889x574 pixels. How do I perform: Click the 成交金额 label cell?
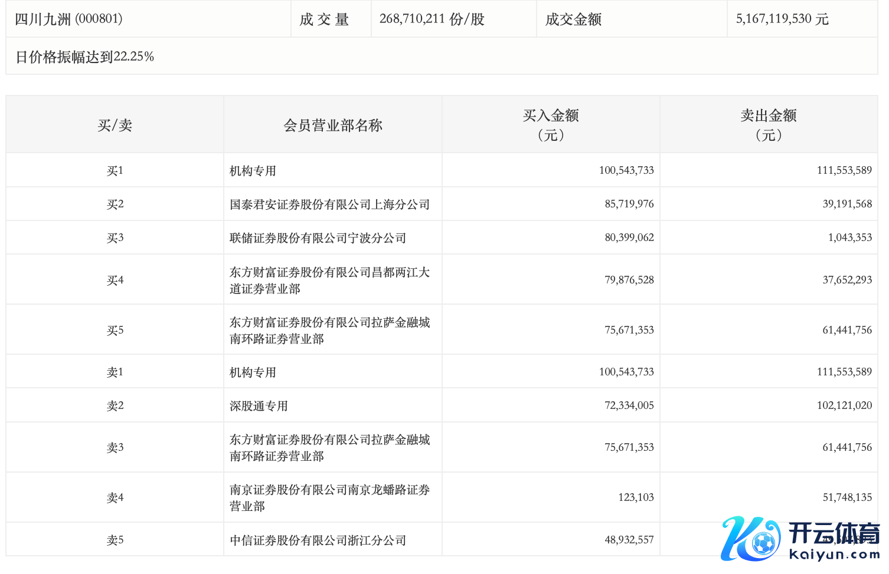pyautogui.click(x=573, y=19)
